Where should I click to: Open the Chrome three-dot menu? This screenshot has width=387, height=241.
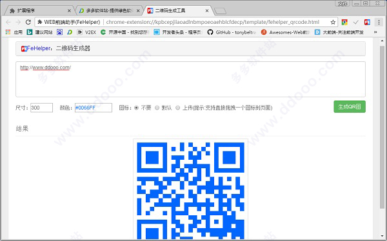click(x=379, y=22)
